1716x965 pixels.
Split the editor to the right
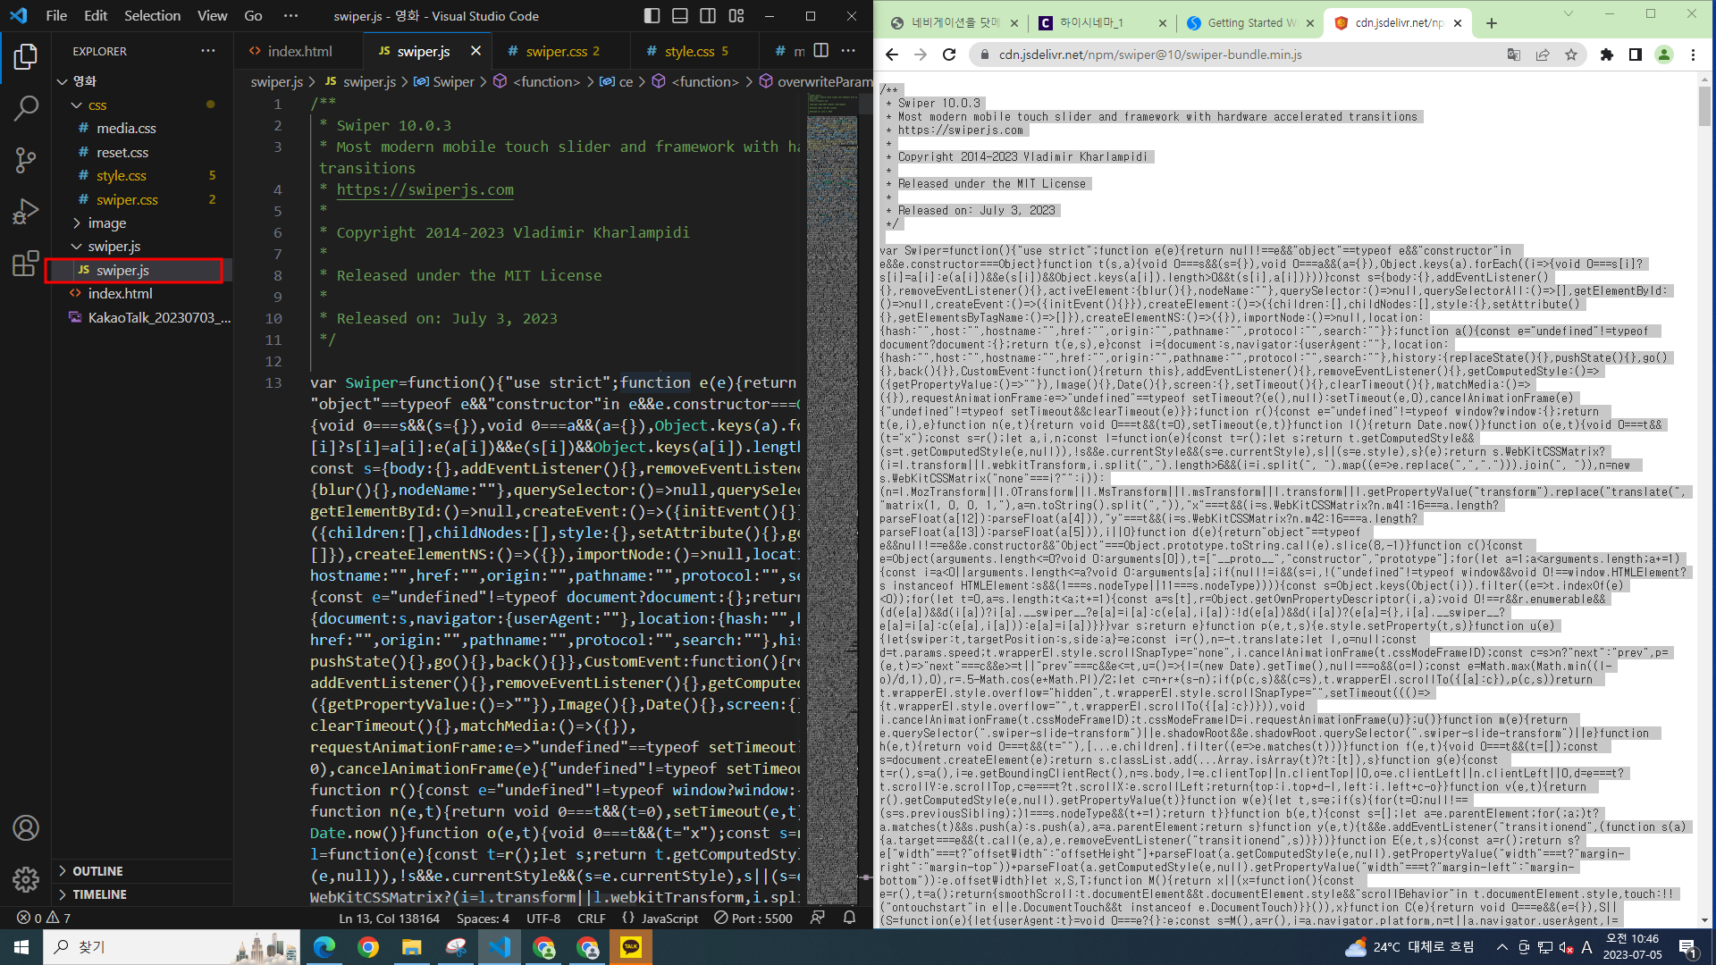coord(821,51)
